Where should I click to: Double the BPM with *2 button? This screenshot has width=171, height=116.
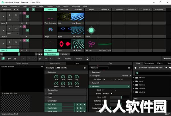[x=51, y=59]
